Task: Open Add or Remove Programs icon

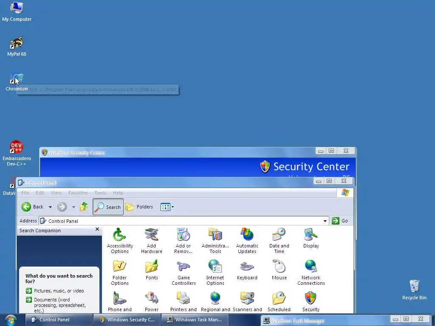Action: click(184, 240)
